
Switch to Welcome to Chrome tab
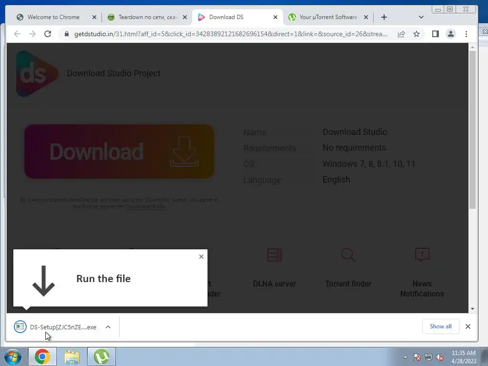click(53, 17)
